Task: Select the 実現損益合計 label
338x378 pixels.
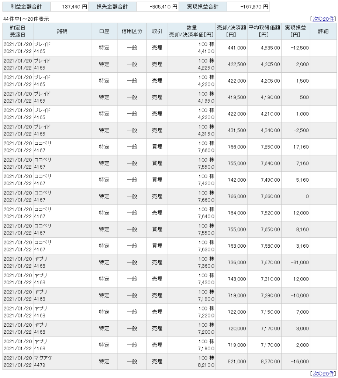Action: (203, 7)
